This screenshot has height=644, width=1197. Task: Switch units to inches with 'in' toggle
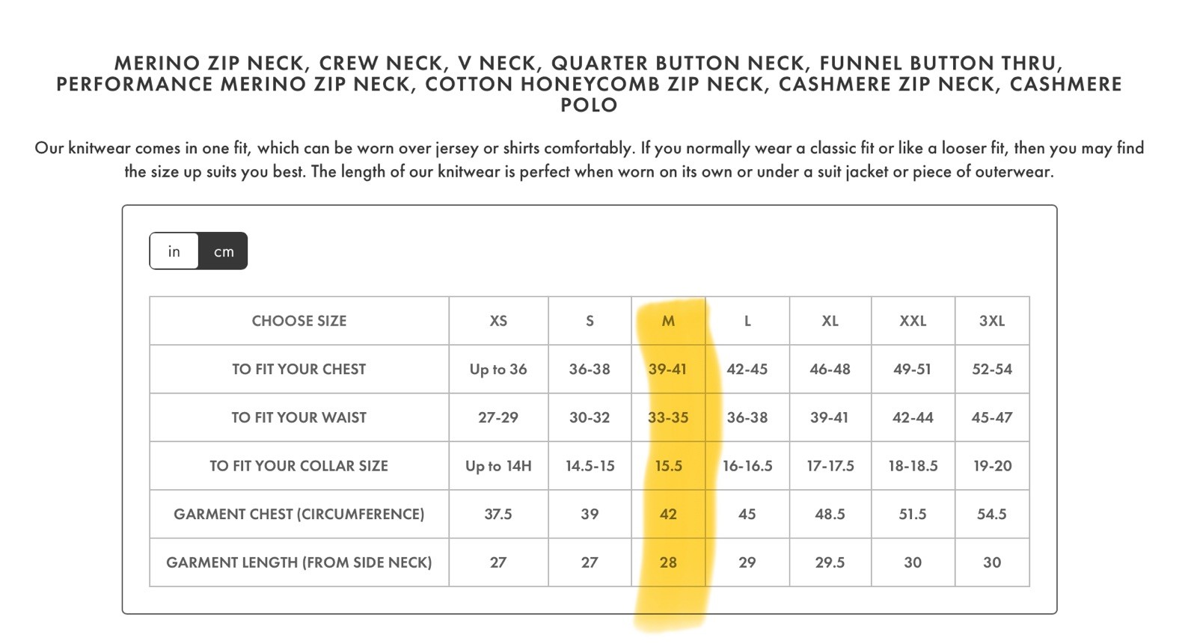tap(174, 251)
